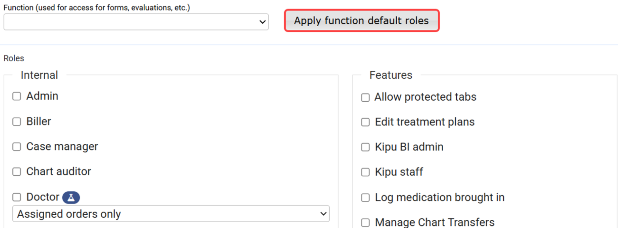Tick the Doctor role checkbox

[17, 197]
